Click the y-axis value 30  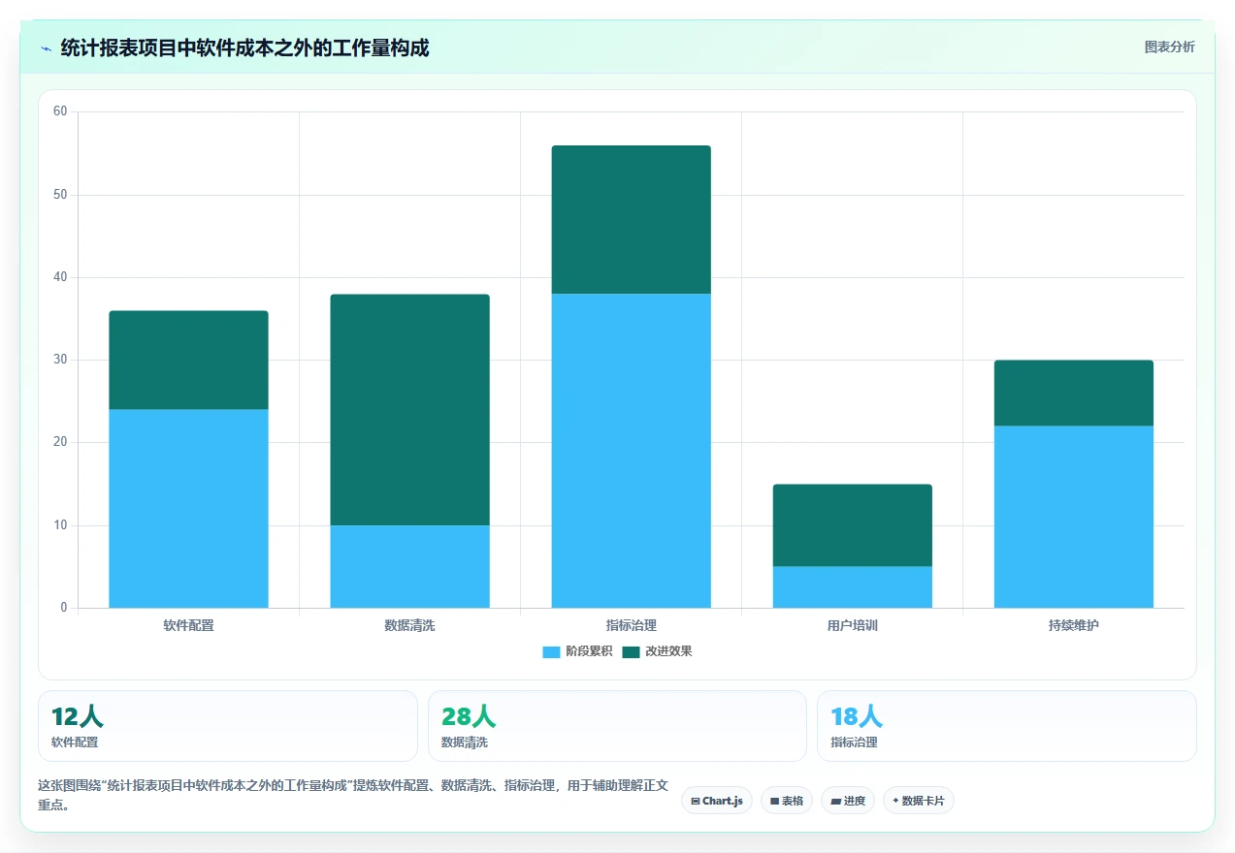60,360
